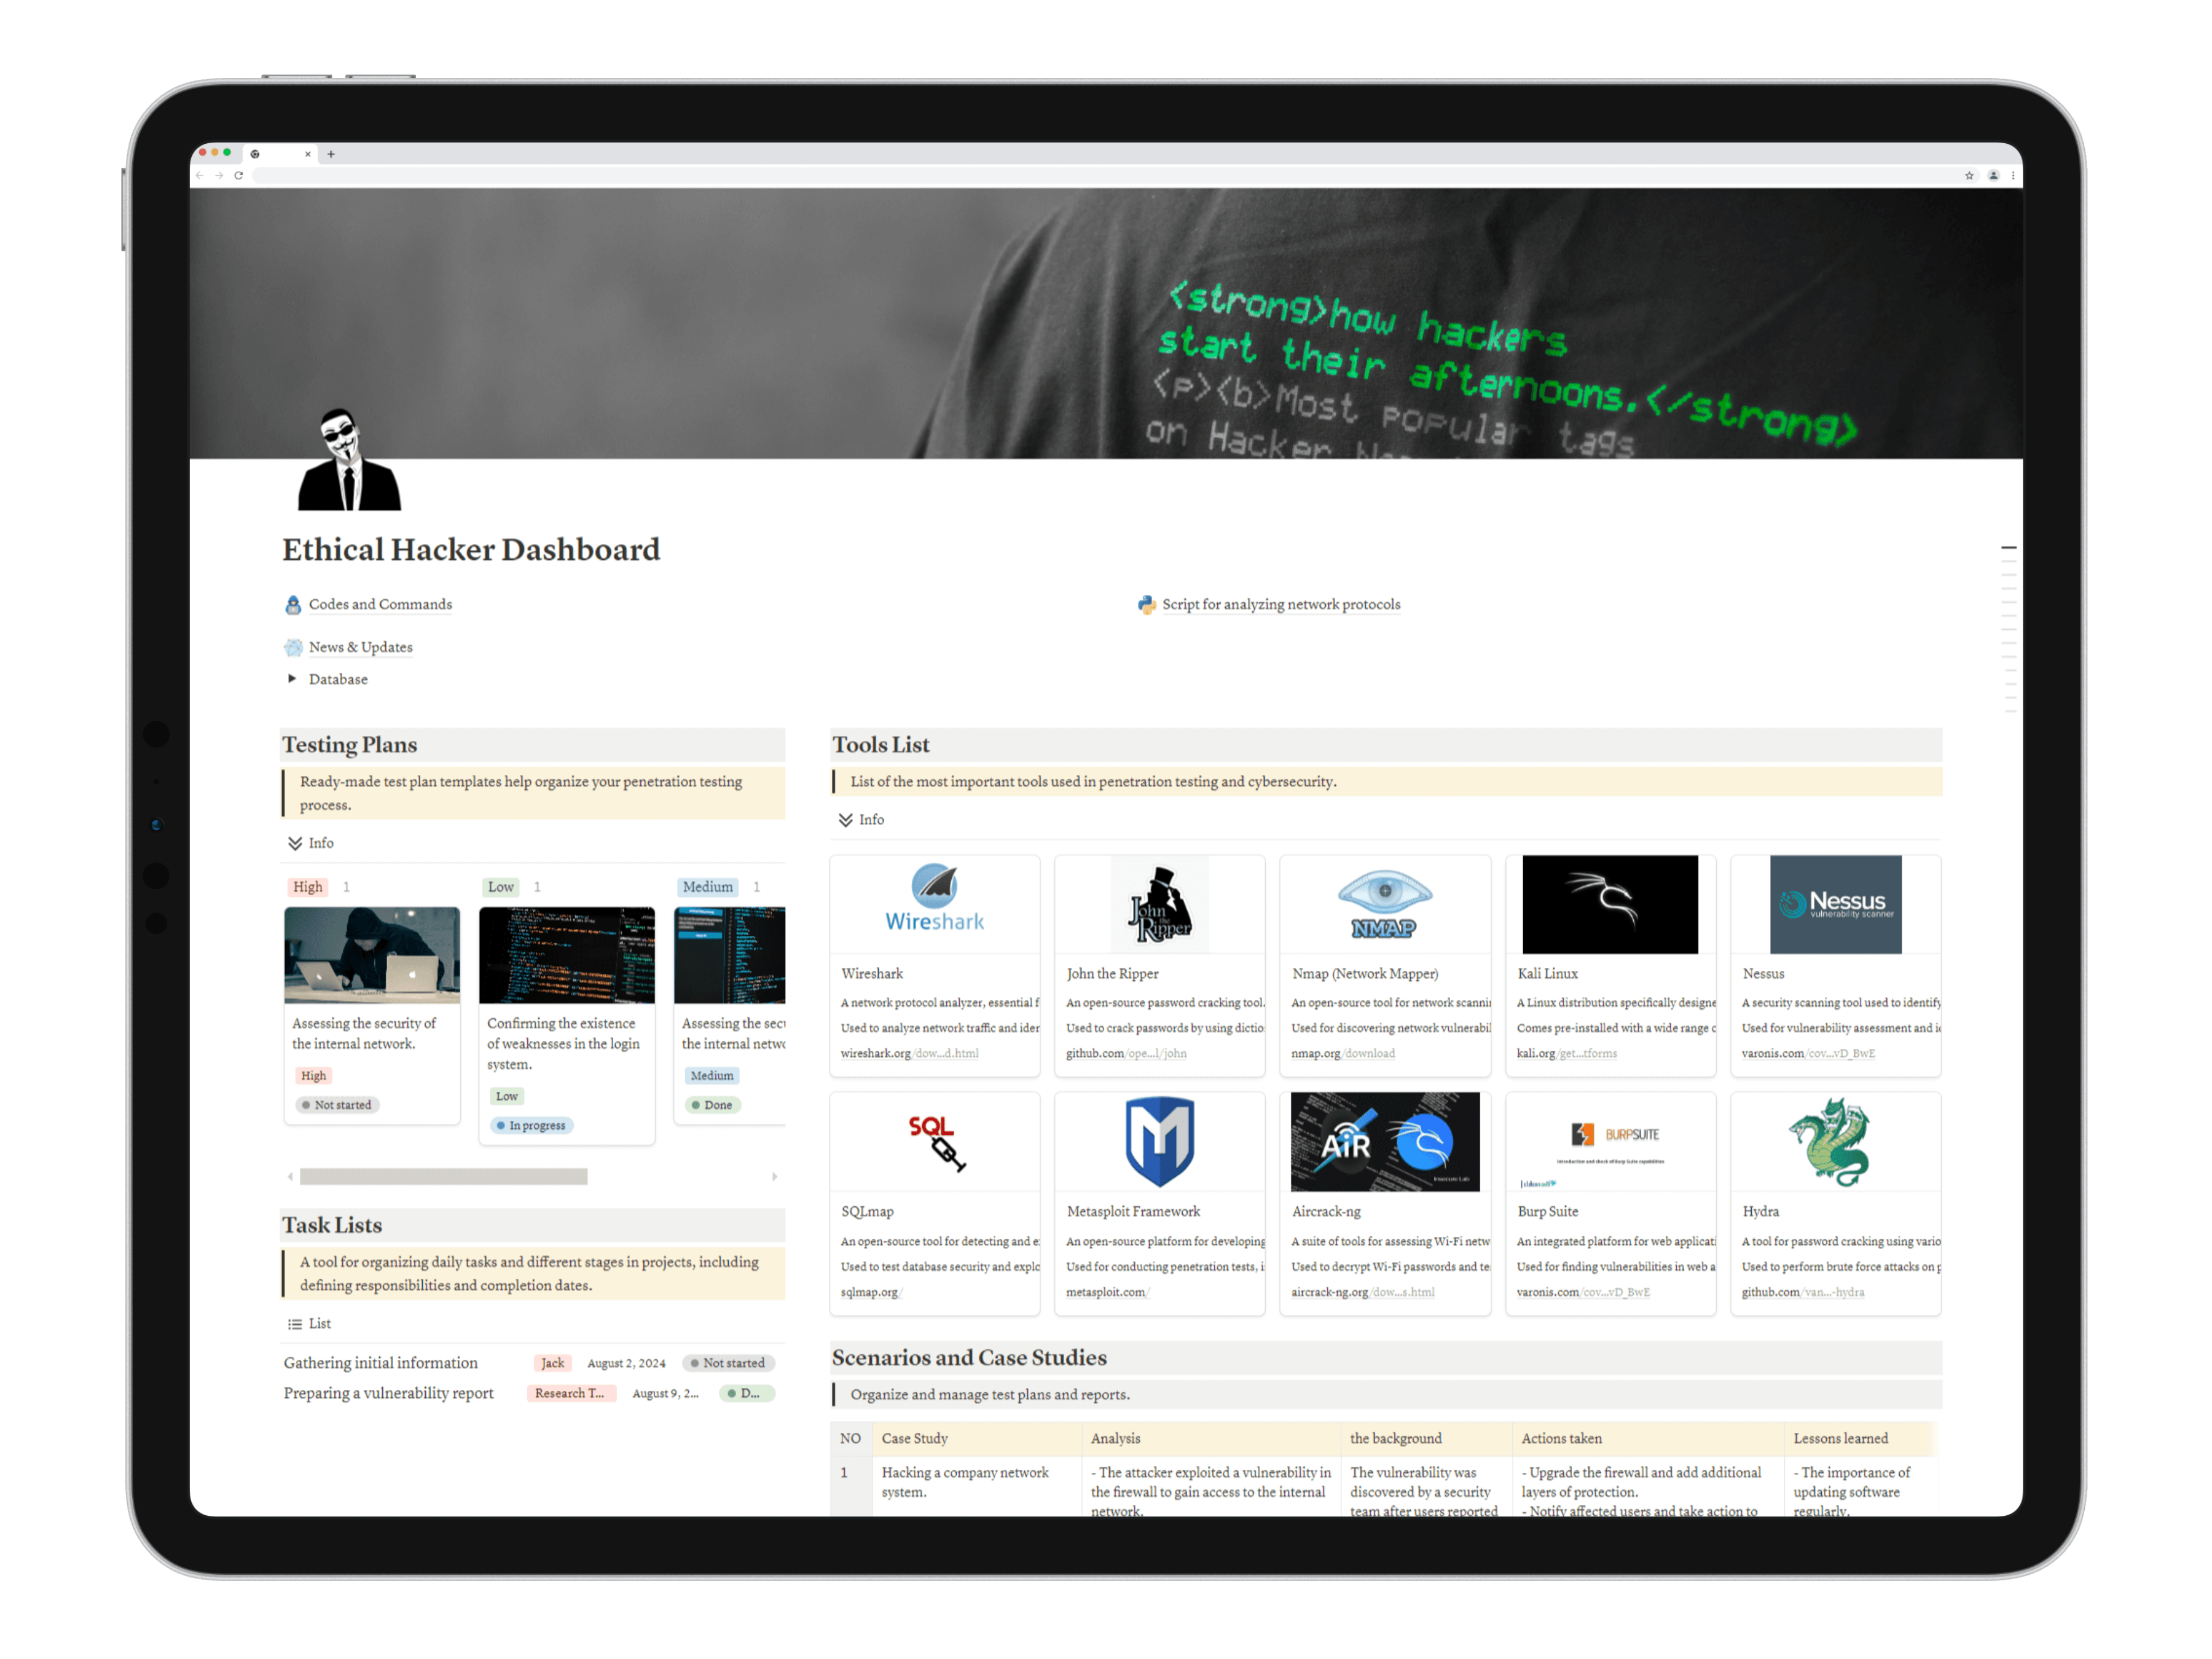Click the Jack assignee tag

coord(552,1363)
